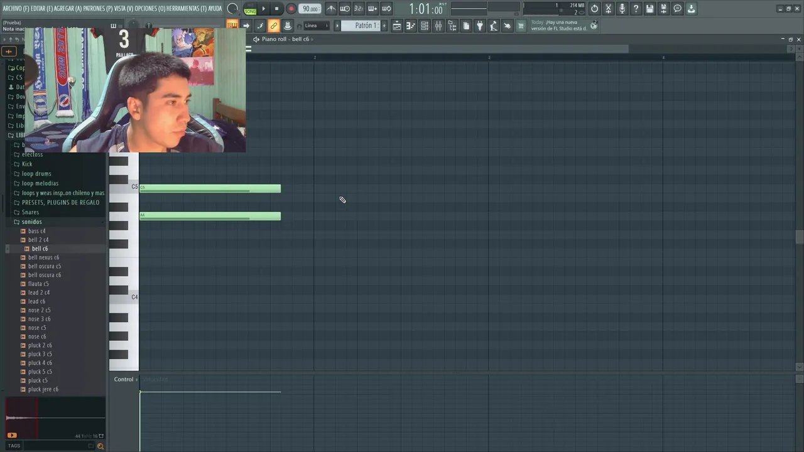Click the project files copy icon
804x452 pixels.
coord(466,26)
